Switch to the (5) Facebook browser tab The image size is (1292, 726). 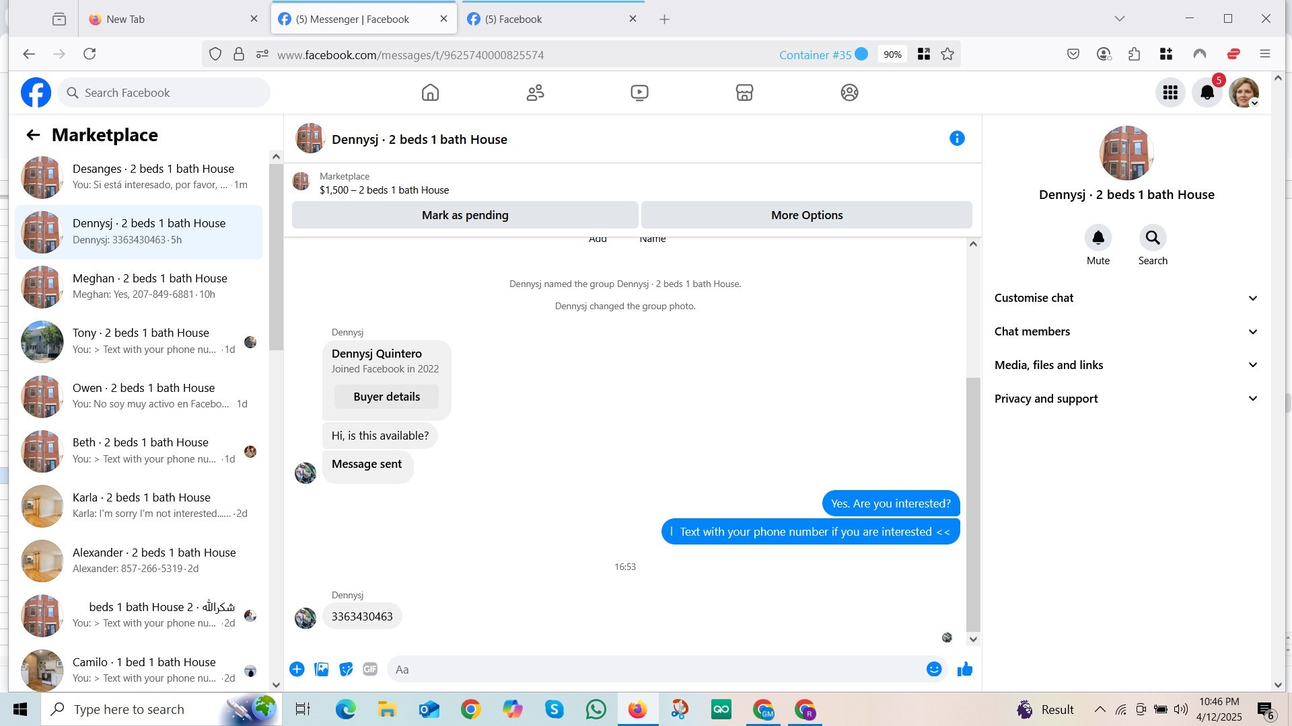coord(551,19)
